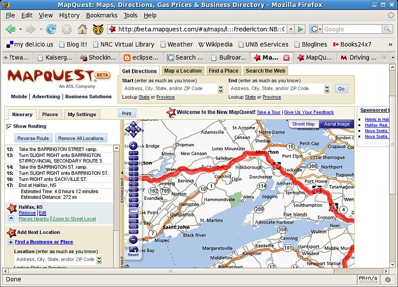This screenshot has height=287, width=398.
Task: Expand the Add Next Location address dropdown
Action: click(x=99, y=260)
